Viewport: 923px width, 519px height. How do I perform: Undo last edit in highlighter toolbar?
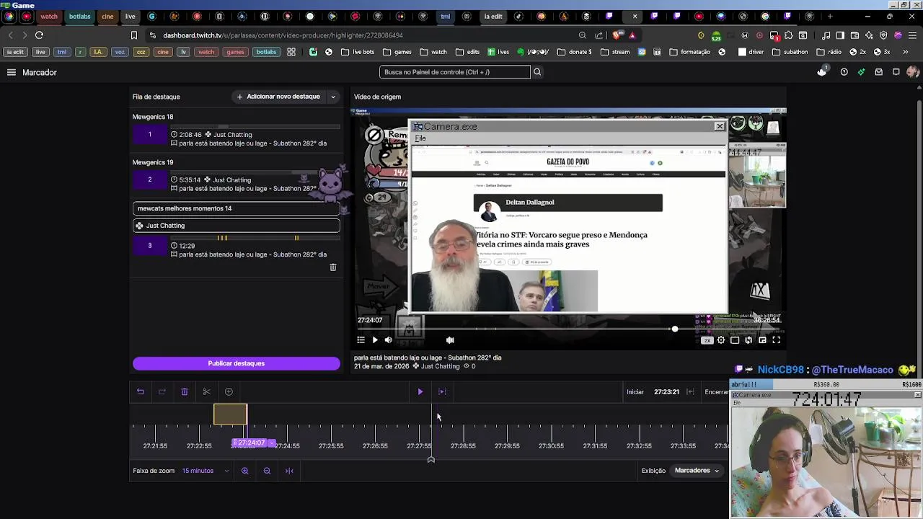(141, 391)
